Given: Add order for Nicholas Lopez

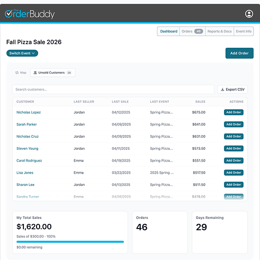Looking at the screenshot, I should (234, 112).
